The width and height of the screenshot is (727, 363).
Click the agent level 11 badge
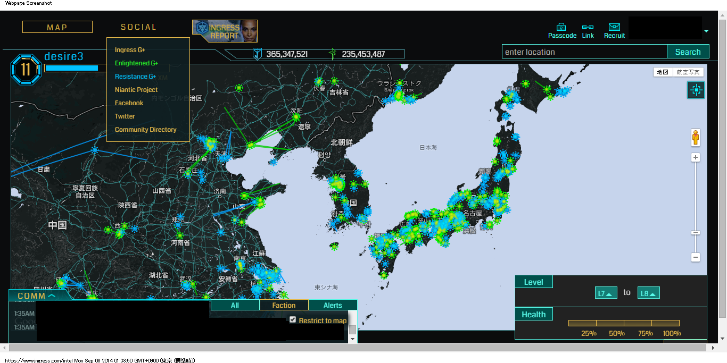tap(26, 70)
